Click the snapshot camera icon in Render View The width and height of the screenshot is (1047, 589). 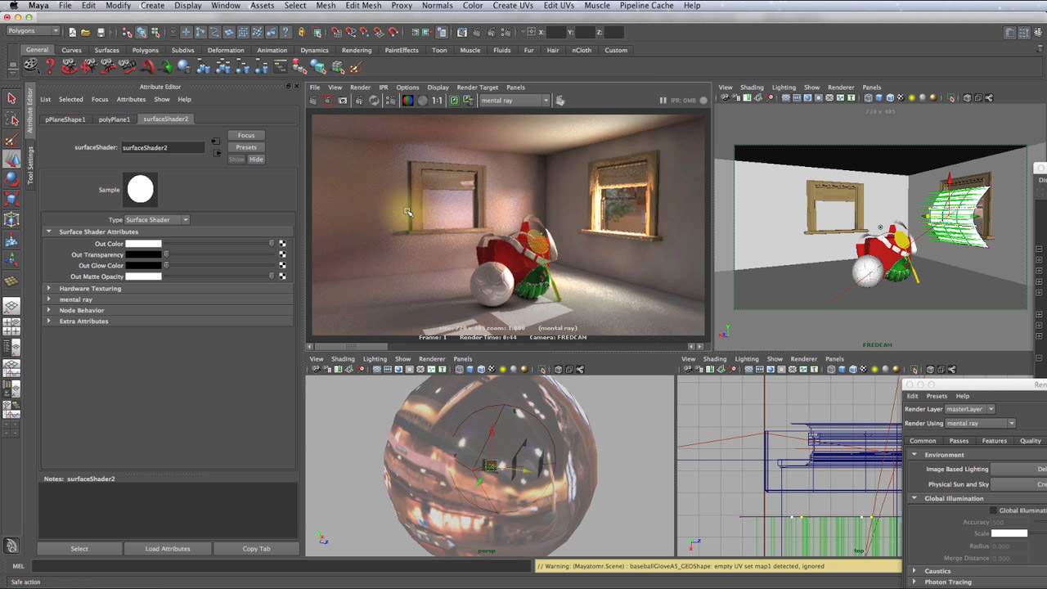[x=343, y=101]
